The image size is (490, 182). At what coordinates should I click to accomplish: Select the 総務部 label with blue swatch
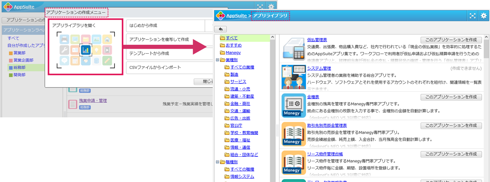tap(20, 68)
